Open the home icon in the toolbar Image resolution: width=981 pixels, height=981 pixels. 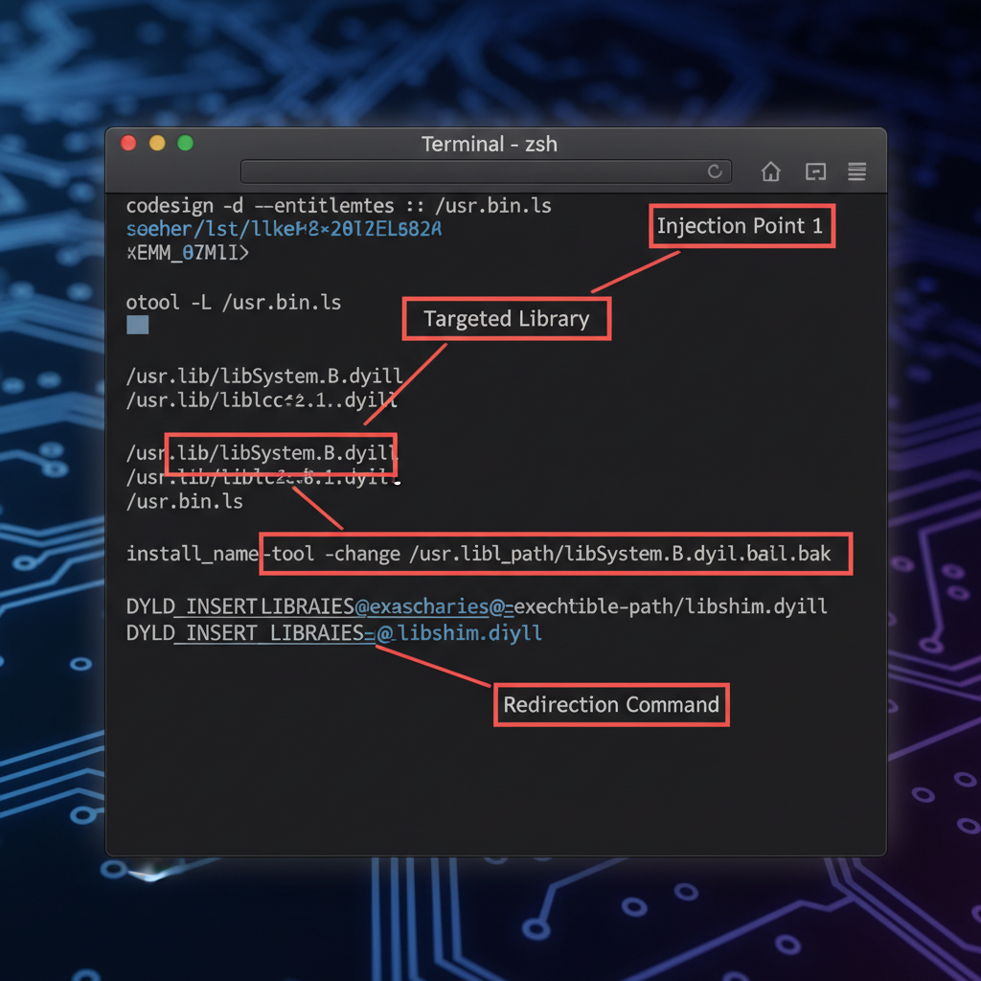tap(770, 171)
